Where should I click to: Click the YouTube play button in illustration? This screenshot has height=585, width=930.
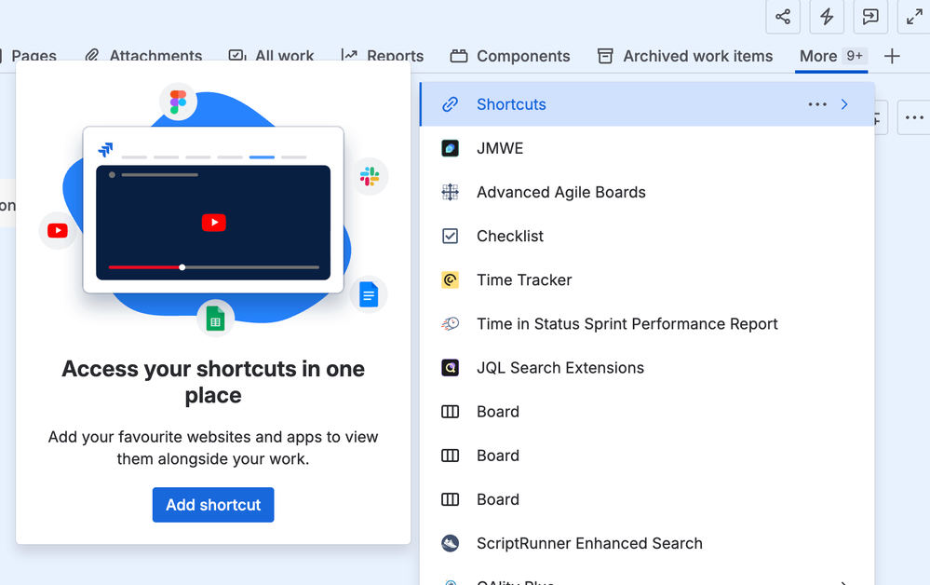click(213, 223)
